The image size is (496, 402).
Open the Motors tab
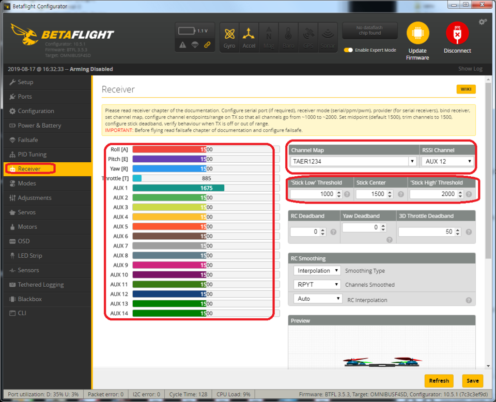point(48,227)
